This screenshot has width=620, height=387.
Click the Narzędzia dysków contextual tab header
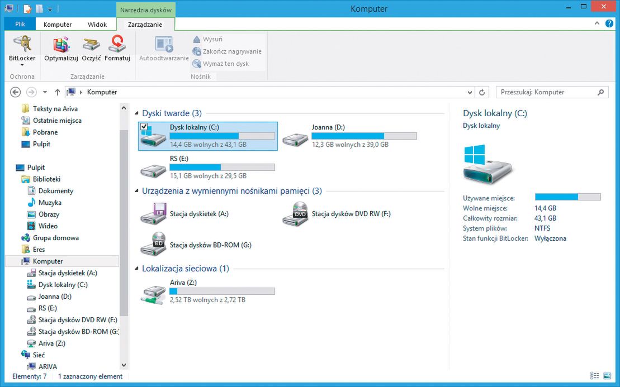coord(146,10)
